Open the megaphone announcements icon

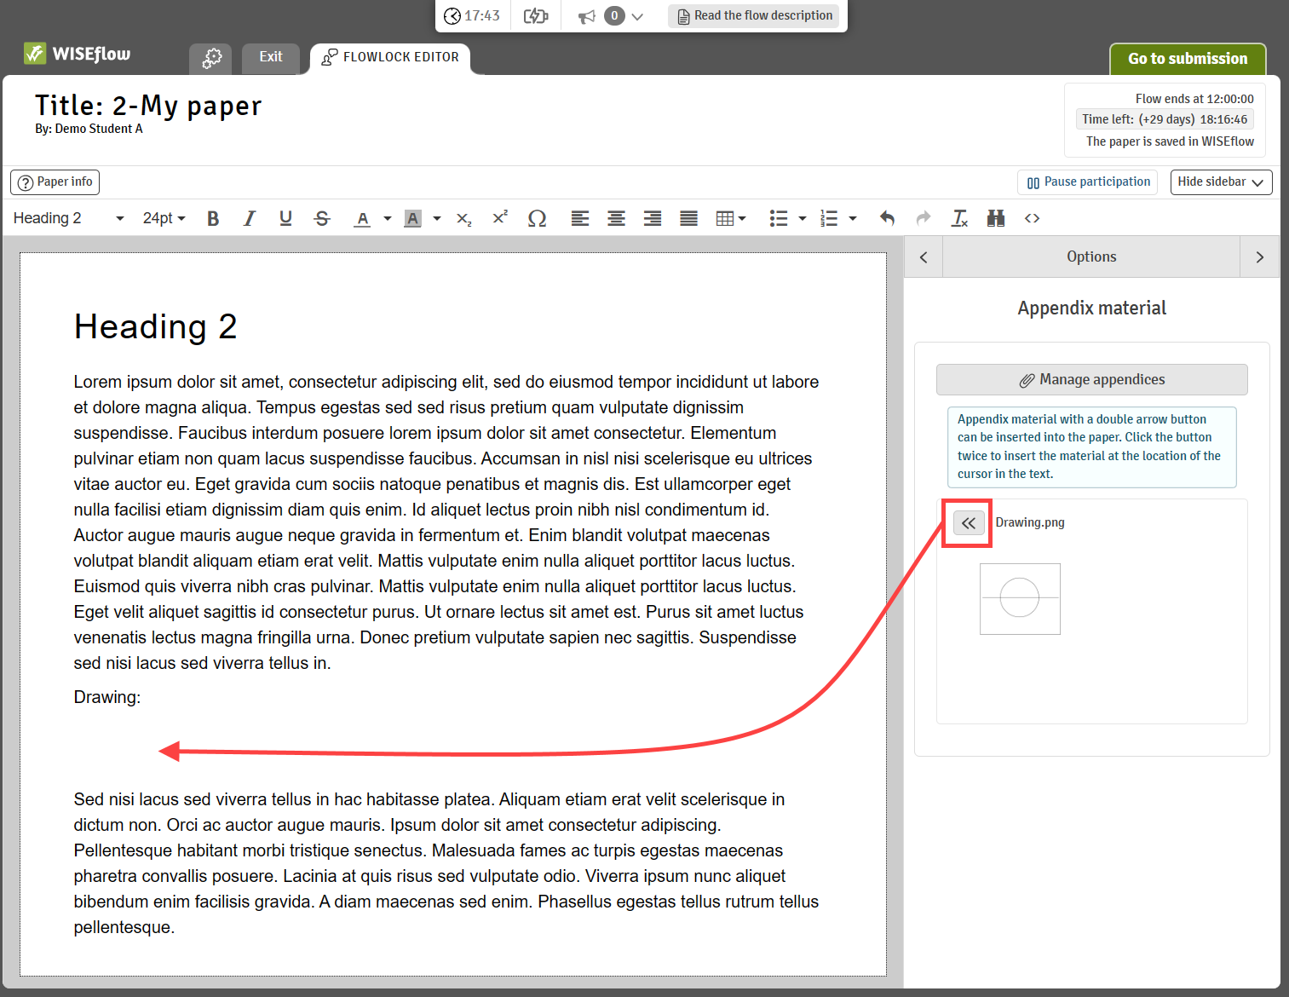[587, 16]
